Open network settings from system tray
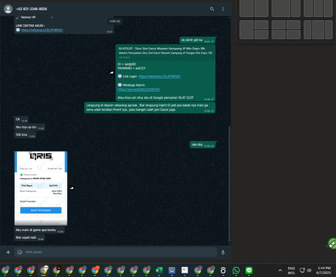 302,270
